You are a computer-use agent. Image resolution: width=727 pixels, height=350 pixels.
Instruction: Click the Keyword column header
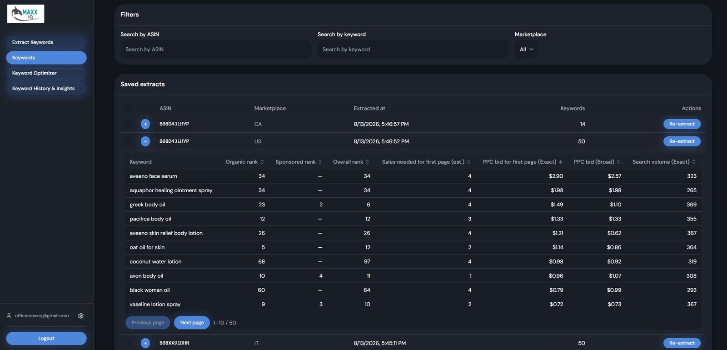point(140,162)
